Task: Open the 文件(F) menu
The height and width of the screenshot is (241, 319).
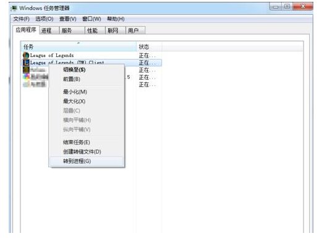Action: [x=22, y=19]
